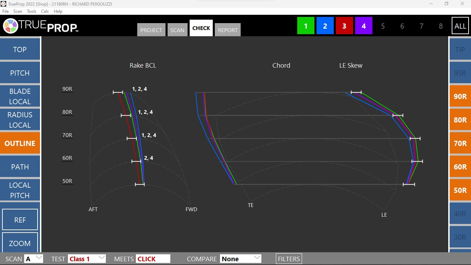Toggle the 90R radius button
Viewport: 471px width, 265px height.
[x=460, y=96]
